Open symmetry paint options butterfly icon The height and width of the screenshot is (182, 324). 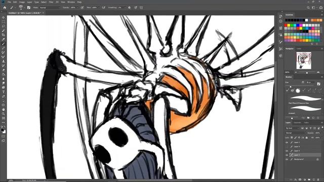tap(141, 8)
